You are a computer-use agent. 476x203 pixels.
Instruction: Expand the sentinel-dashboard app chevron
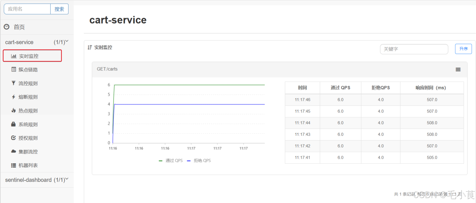click(x=67, y=179)
